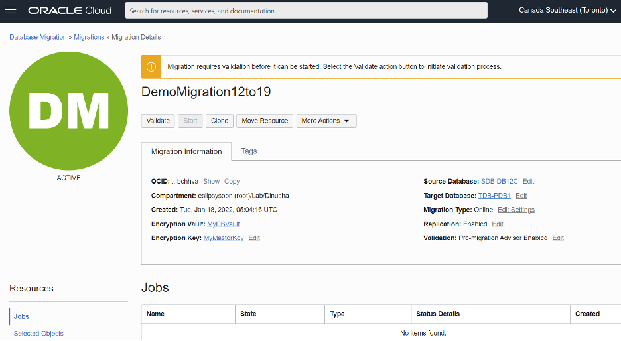Open the hamburger navigation menu
The image size is (621, 341).
[x=11, y=10]
